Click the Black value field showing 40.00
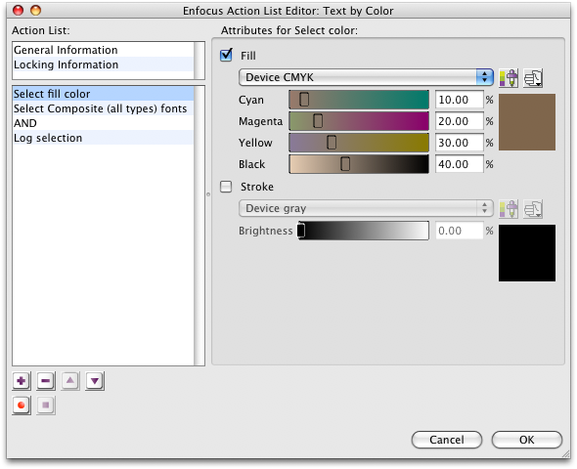 (460, 164)
